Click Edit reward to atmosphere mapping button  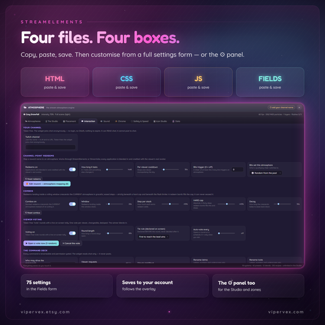click(47, 184)
